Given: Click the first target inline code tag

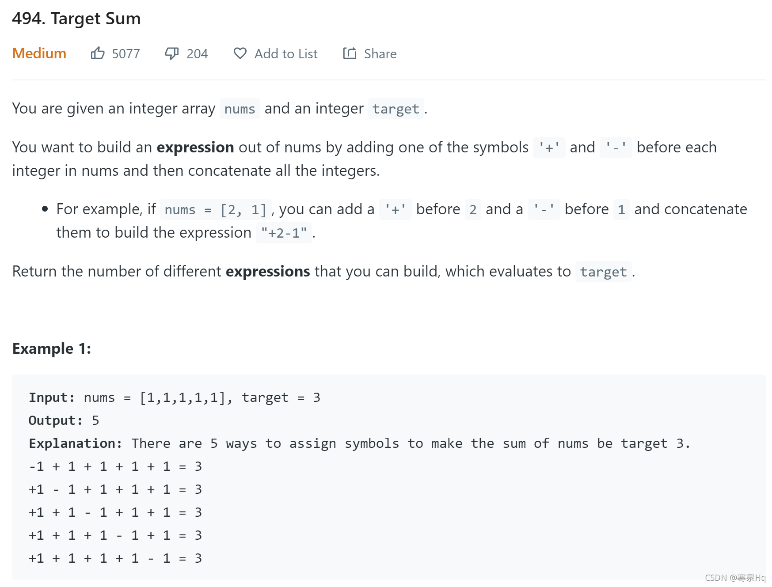Looking at the screenshot, I should pyautogui.click(x=396, y=109).
